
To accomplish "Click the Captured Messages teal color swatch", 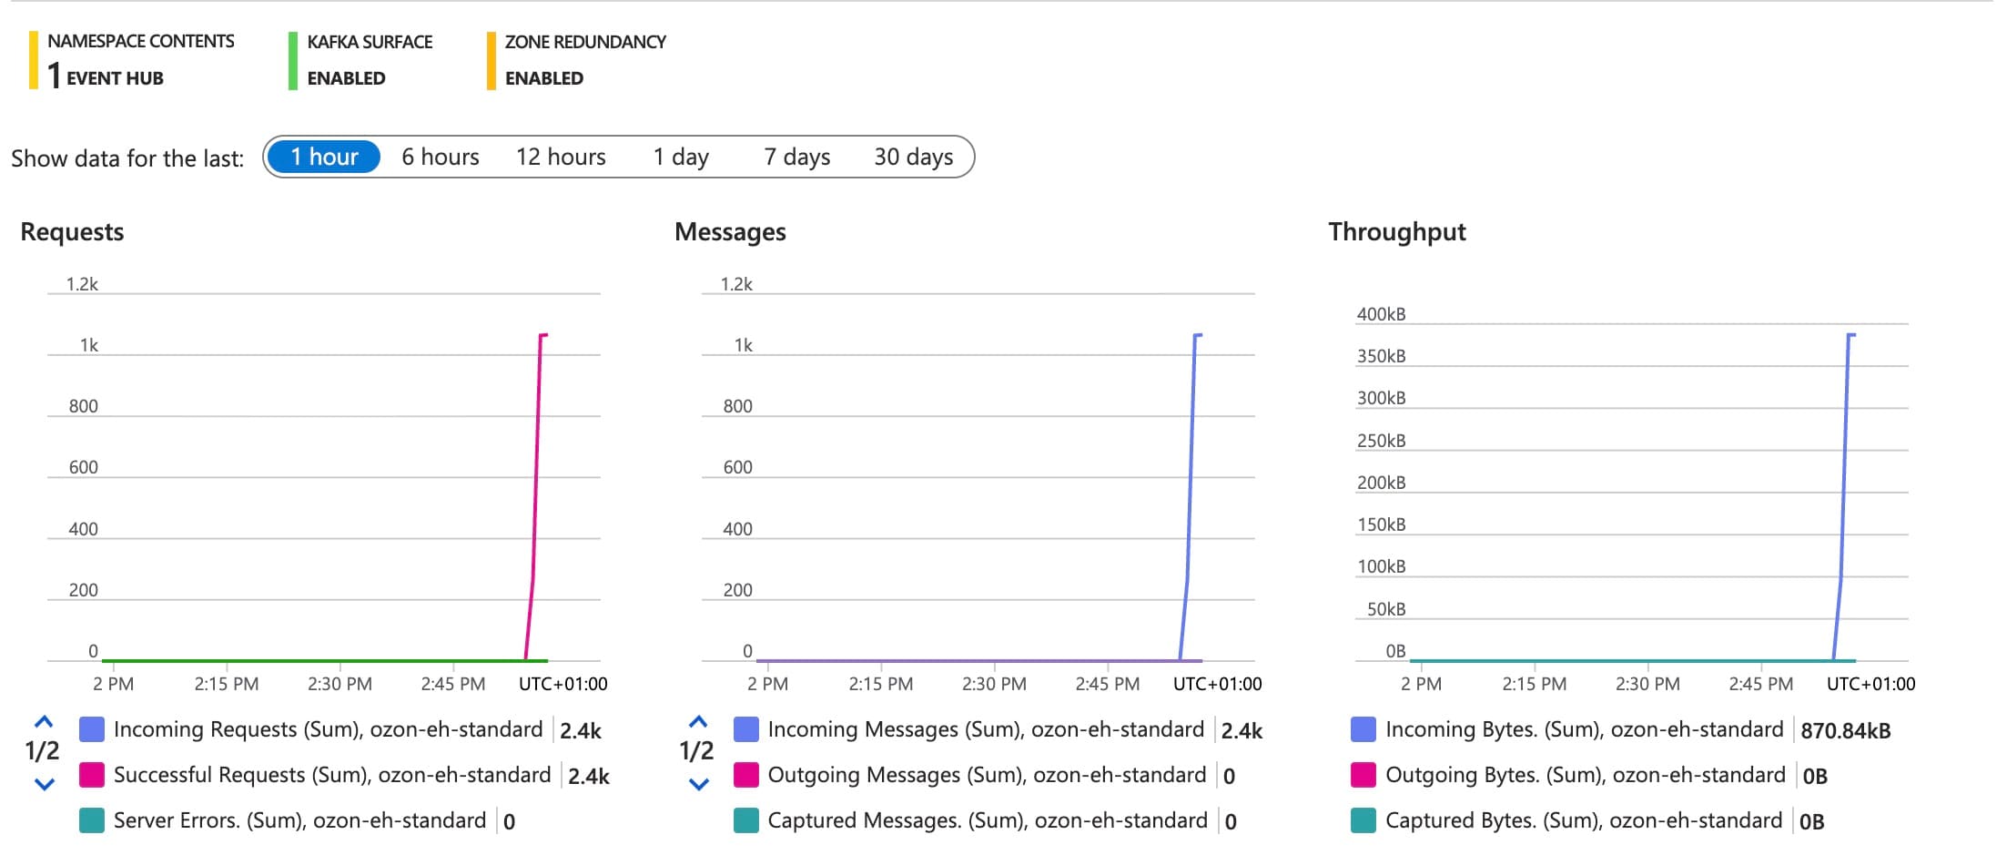I will 746,820.
